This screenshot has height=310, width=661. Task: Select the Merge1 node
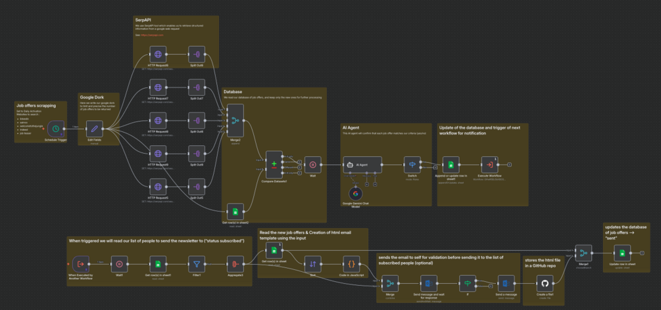(x=583, y=253)
